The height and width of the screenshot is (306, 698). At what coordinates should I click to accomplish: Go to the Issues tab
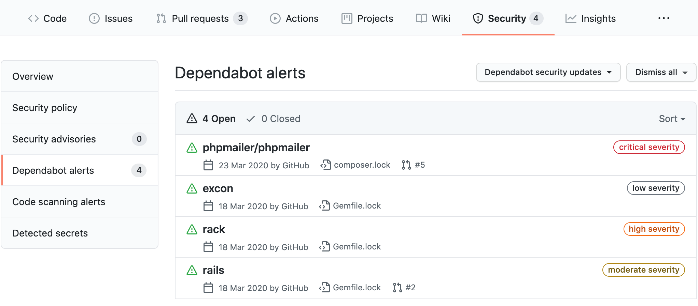click(111, 18)
